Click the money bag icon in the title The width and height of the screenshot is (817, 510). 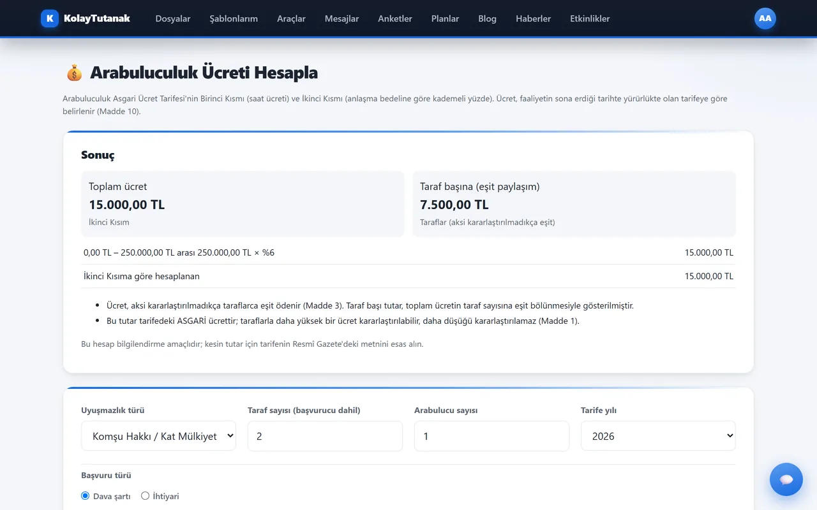pyautogui.click(x=74, y=73)
